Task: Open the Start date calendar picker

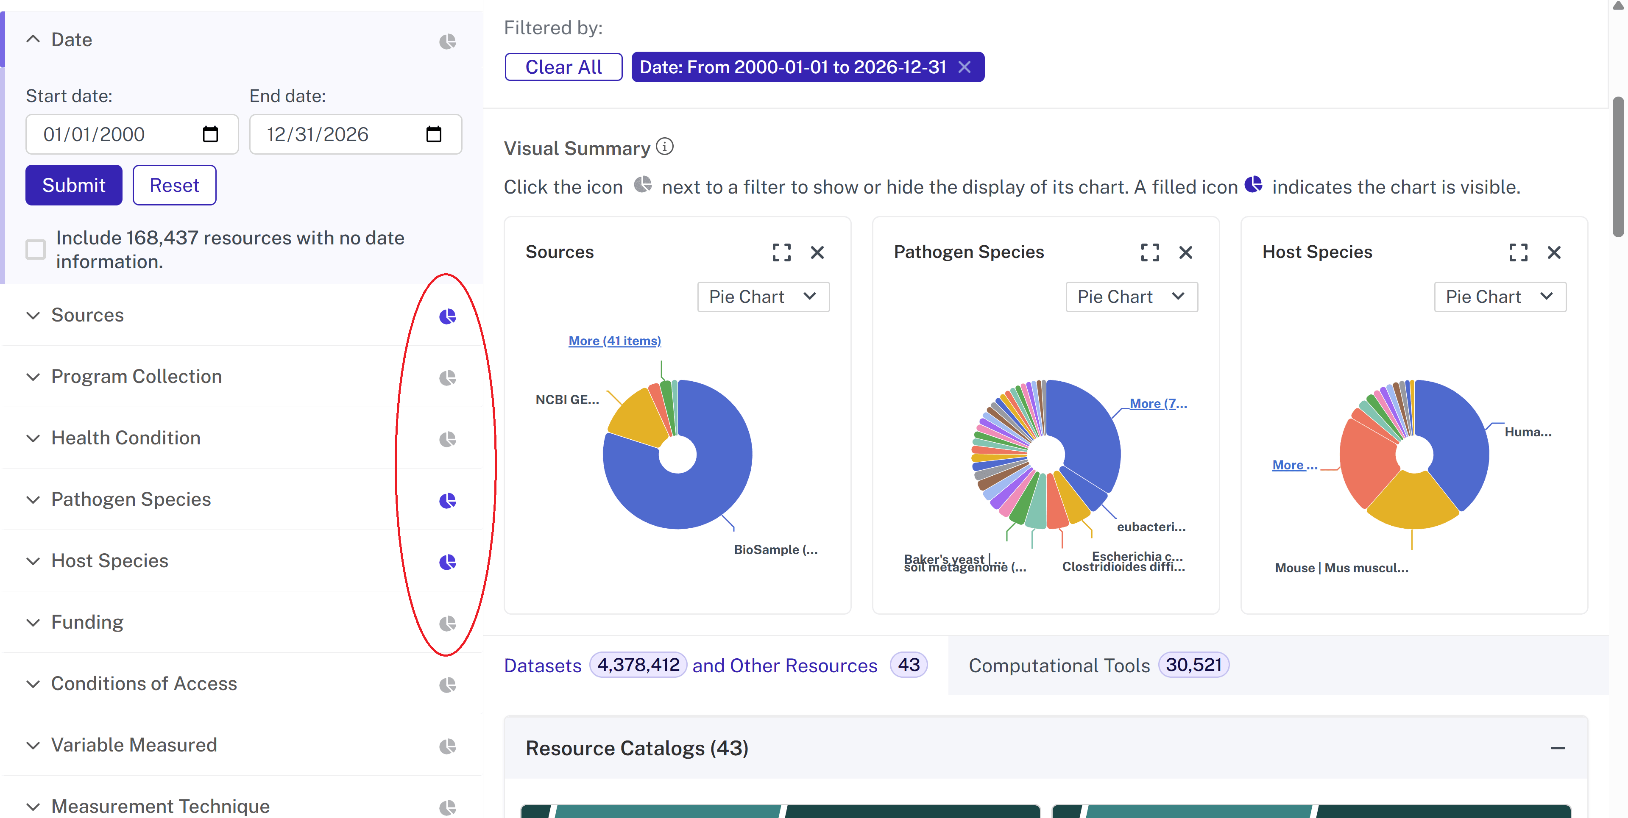Action: pos(210,134)
